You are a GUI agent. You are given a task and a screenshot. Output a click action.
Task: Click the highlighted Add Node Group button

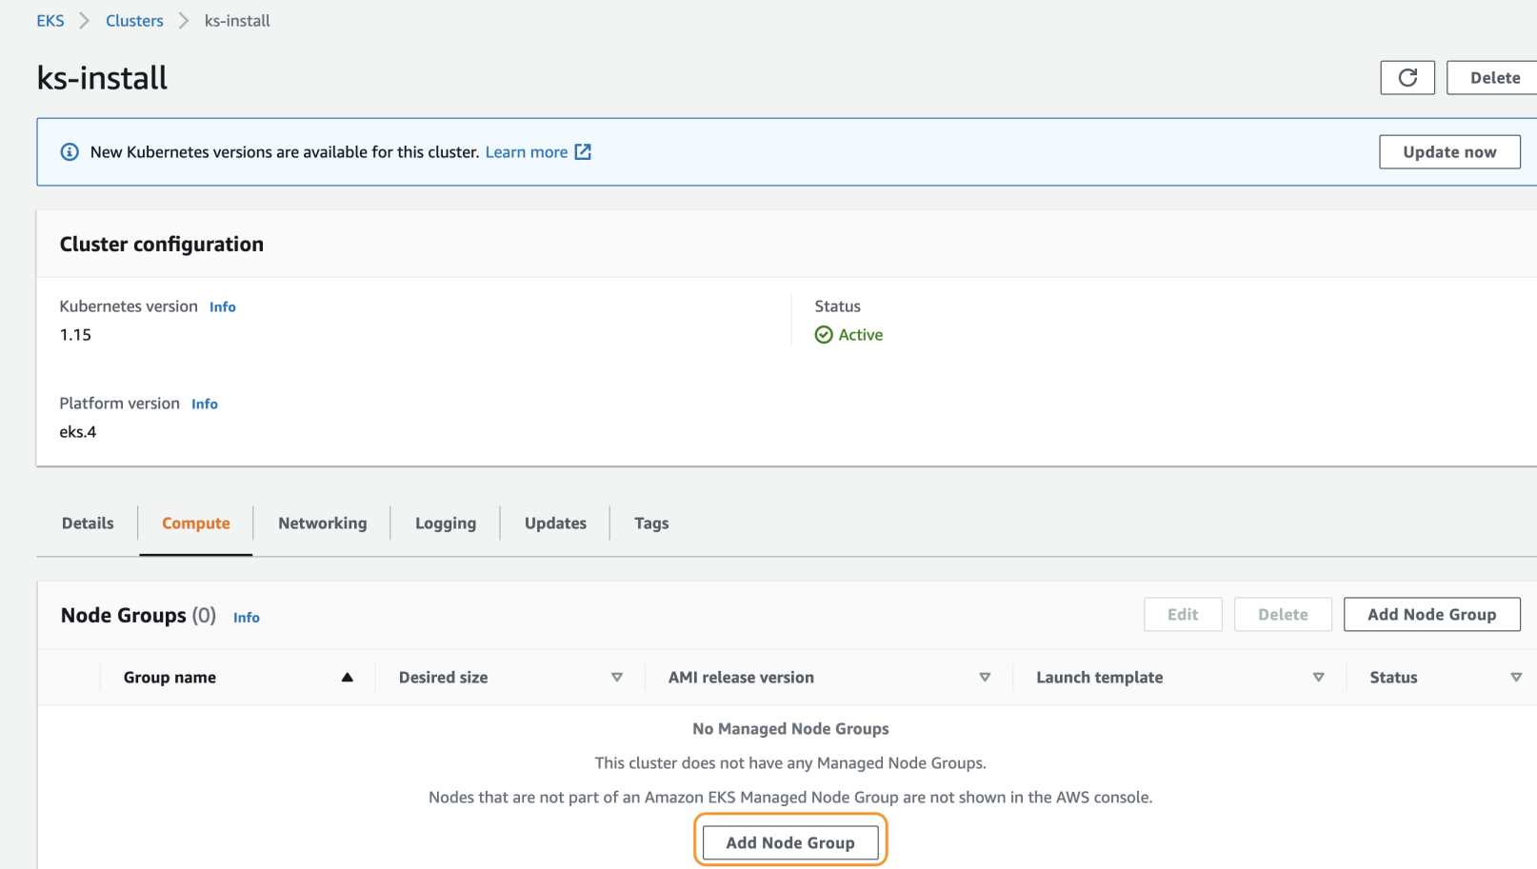(x=790, y=842)
